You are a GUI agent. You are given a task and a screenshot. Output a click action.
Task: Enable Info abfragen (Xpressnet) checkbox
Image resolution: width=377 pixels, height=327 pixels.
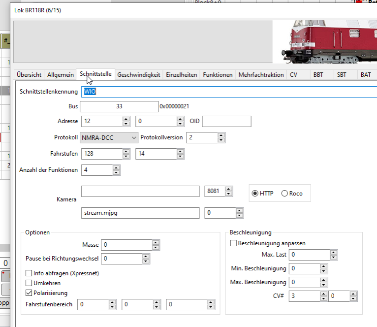(x=29, y=273)
